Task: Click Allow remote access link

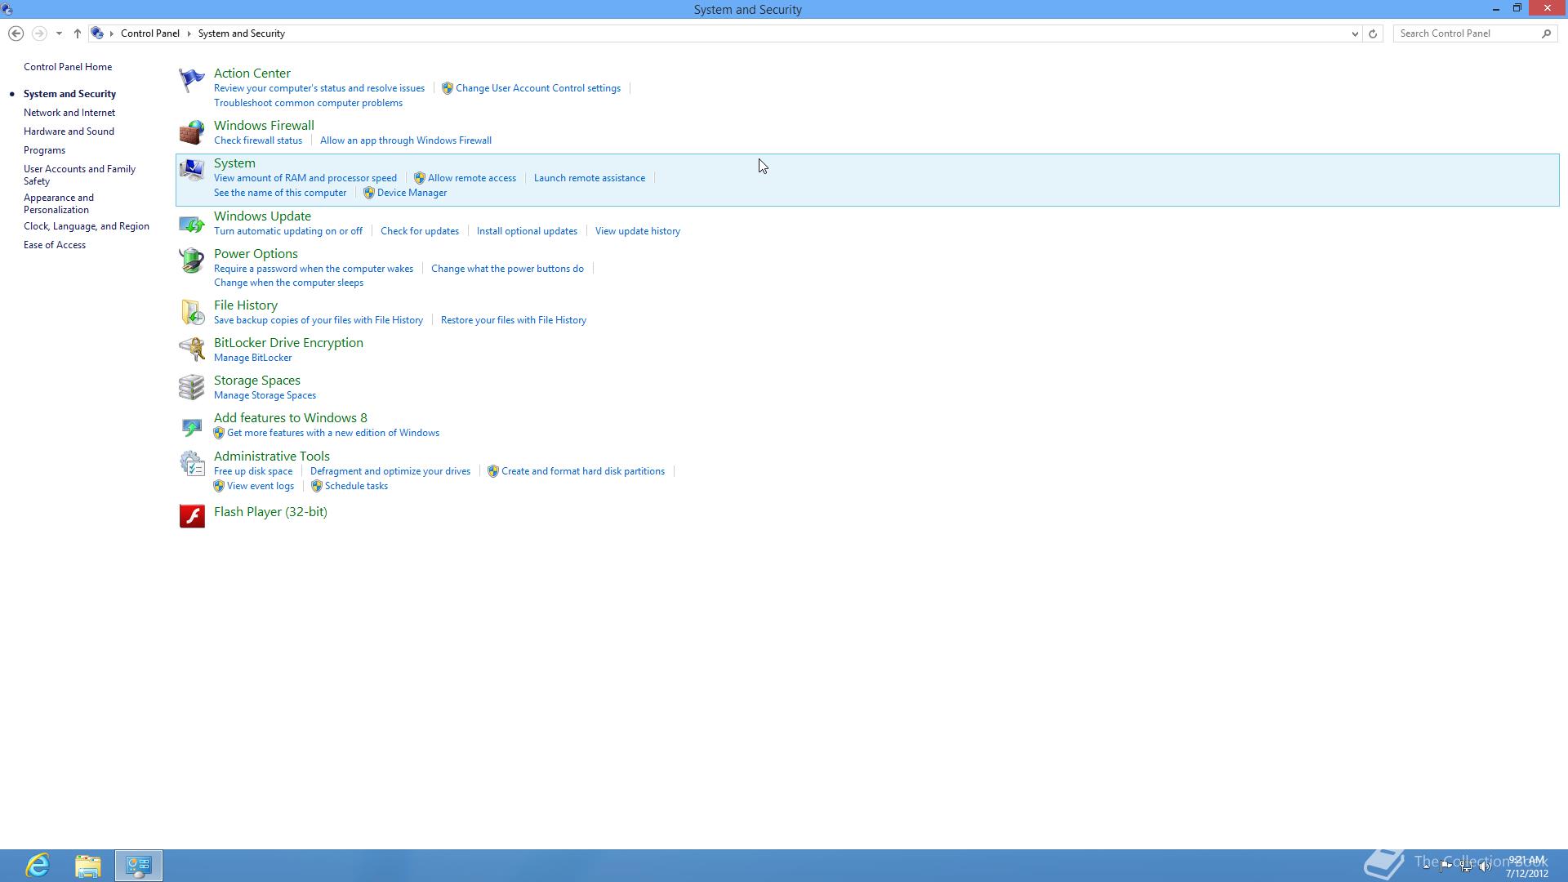Action: [472, 178]
